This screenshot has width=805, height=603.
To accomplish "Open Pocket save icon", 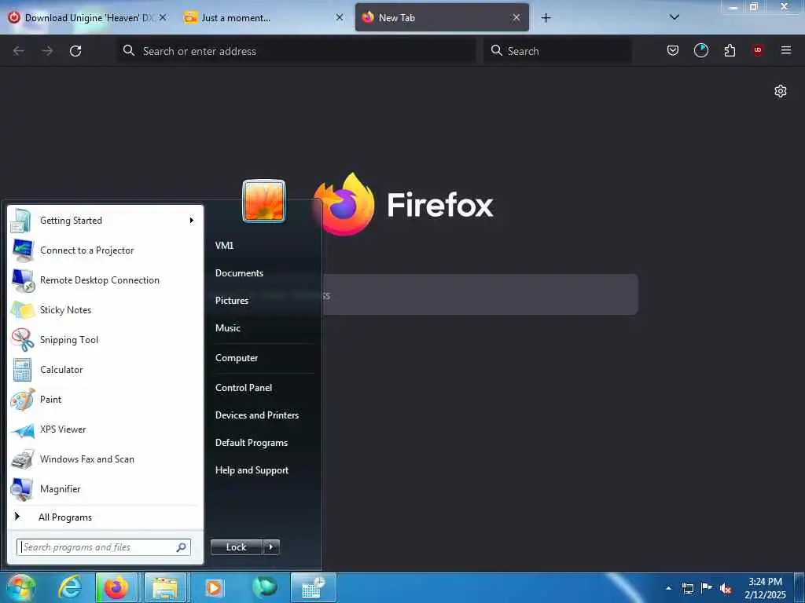I will click(x=673, y=50).
